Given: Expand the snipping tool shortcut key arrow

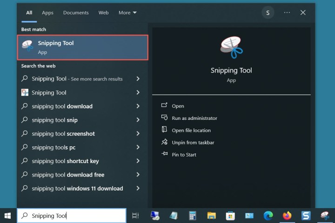Looking at the screenshot, I should (138, 161).
